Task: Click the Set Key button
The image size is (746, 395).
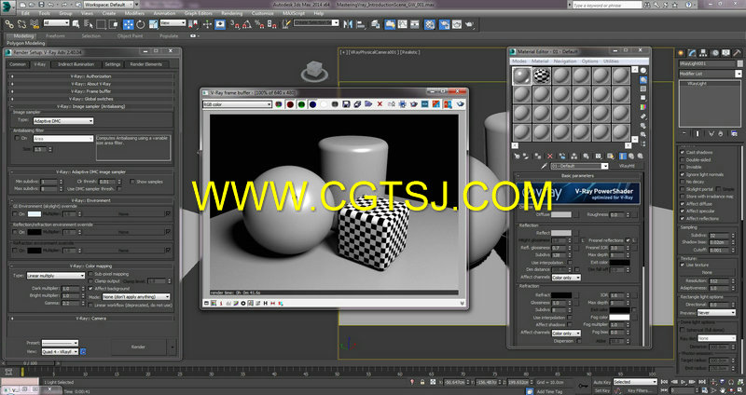Action: pyautogui.click(x=601, y=390)
